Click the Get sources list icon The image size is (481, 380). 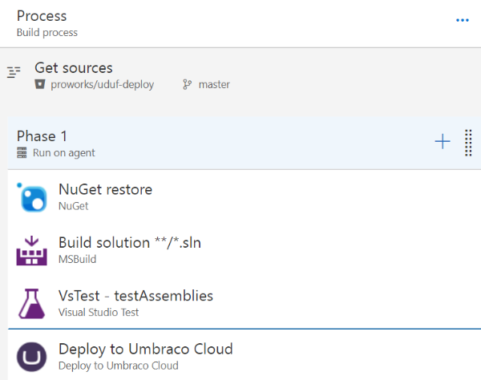coord(13,73)
